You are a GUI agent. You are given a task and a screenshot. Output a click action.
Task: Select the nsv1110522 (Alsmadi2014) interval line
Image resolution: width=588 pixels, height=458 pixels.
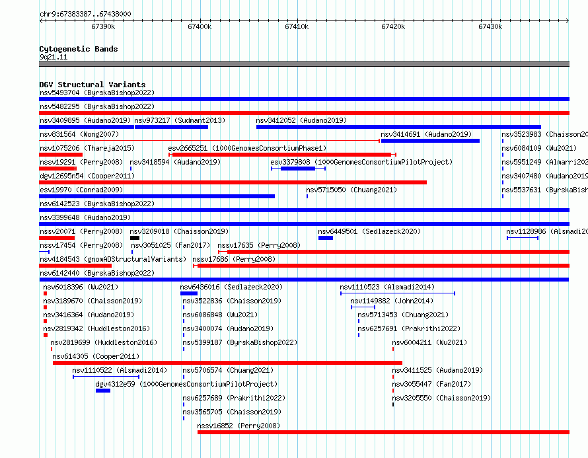pyautogui.click(x=106, y=377)
